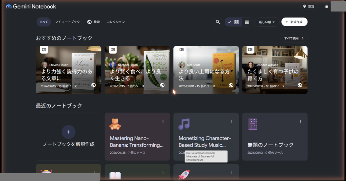Click the music note notebook icon
The image size is (346, 181).
pos(184,124)
